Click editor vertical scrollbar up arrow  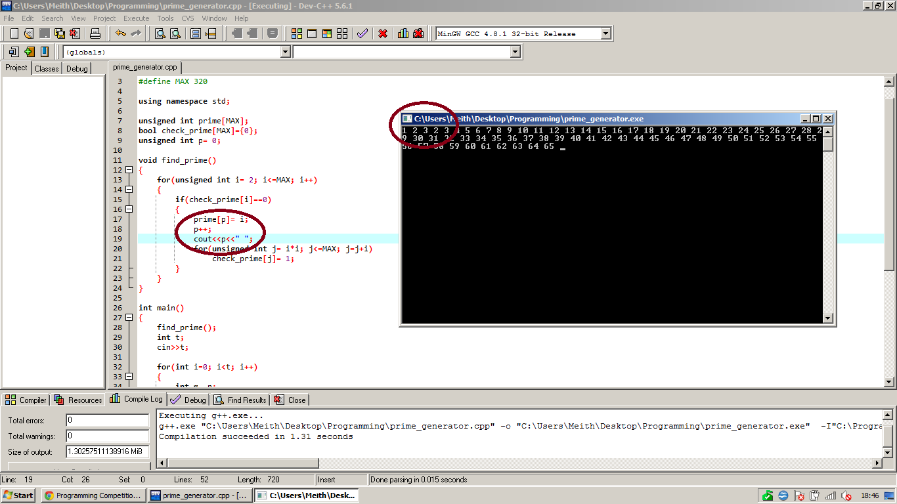click(x=889, y=82)
